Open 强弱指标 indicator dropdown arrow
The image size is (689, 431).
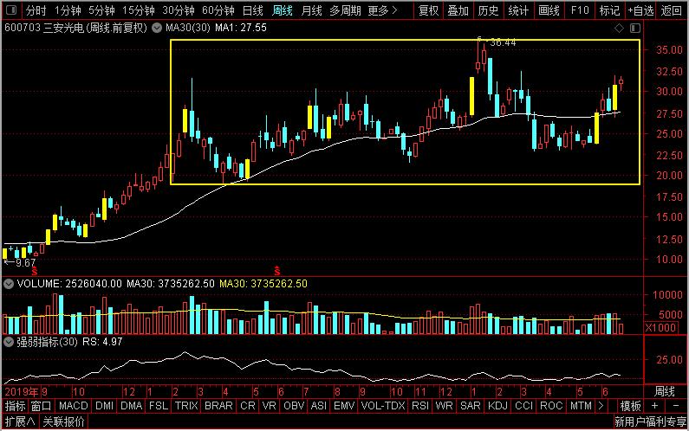coord(9,342)
